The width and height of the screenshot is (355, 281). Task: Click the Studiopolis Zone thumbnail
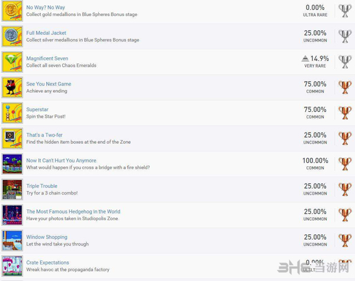12,215
